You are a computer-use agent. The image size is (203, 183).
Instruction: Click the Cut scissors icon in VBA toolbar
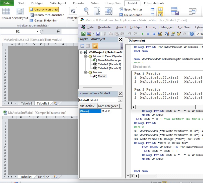click(105, 34)
